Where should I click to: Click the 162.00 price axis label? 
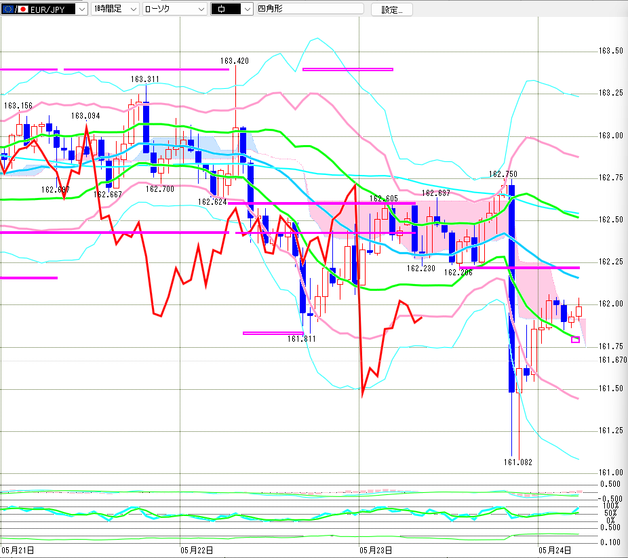coord(611,304)
